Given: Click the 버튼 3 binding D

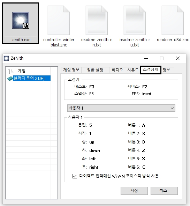Looking at the screenshot, I should [x=144, y=142].
